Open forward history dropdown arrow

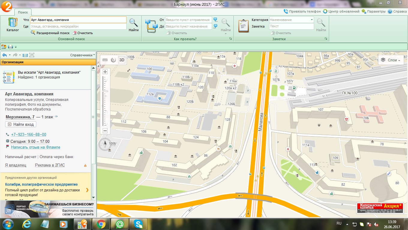tap(20, 55)
